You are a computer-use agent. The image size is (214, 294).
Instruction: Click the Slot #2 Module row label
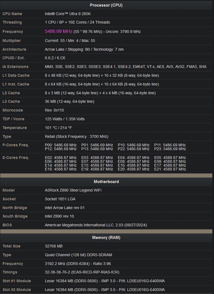click(x=17, y=290)
